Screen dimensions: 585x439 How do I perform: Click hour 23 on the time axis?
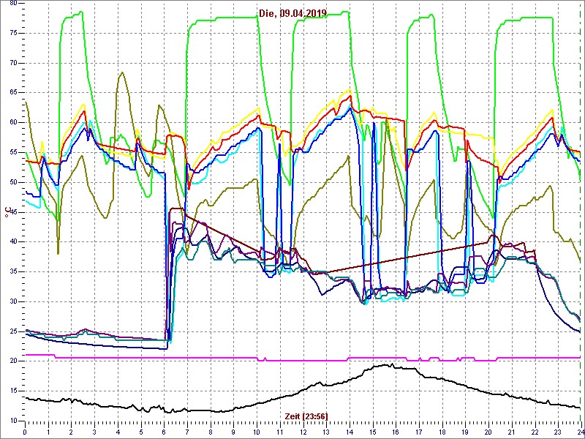(559, 432)
